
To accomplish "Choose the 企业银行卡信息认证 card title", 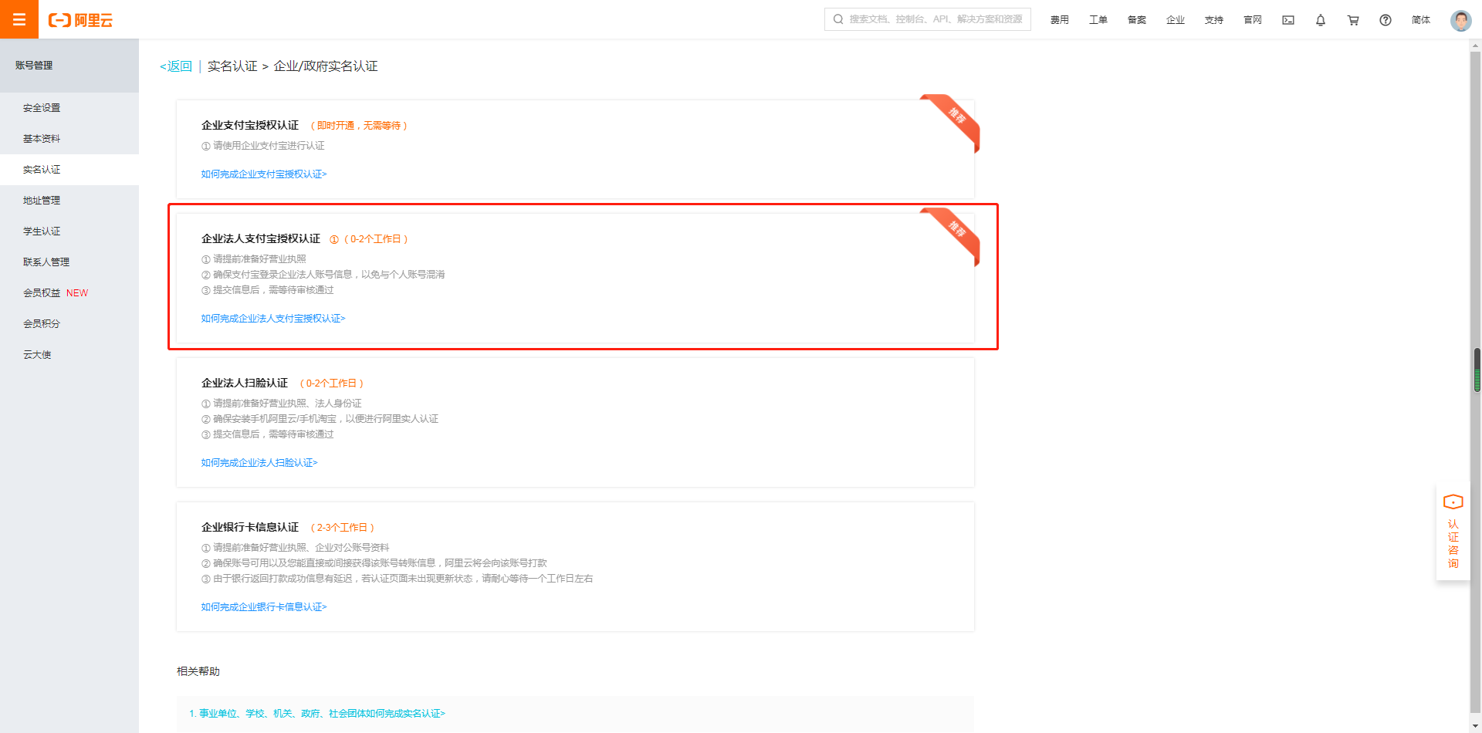I will pyautogui.click(x=250, y=527).
